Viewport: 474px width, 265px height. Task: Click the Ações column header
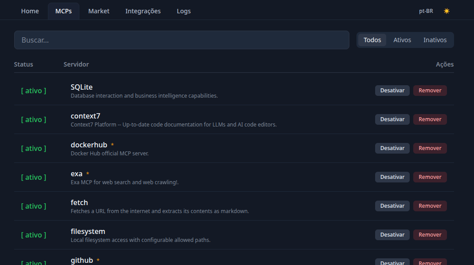coord(445,64)
